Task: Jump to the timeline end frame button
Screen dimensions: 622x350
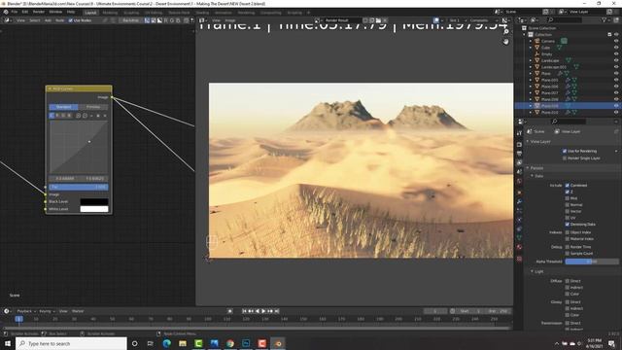Action: point(277,311)
